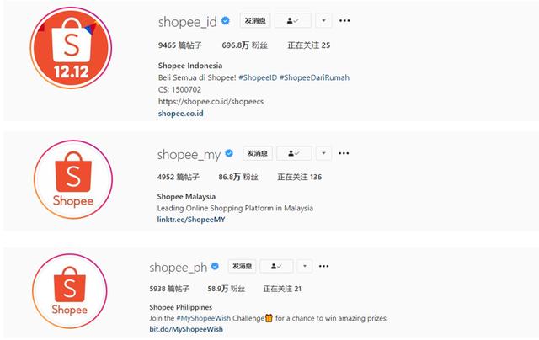Send a message to shopee_my
The height and width of the screenshot is (340, 539).
click(258, 153)
